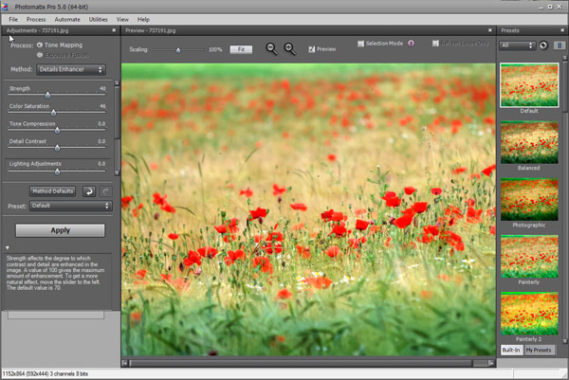
Task: Switch the presets panel column layout icon
Action: pos(560,45)
